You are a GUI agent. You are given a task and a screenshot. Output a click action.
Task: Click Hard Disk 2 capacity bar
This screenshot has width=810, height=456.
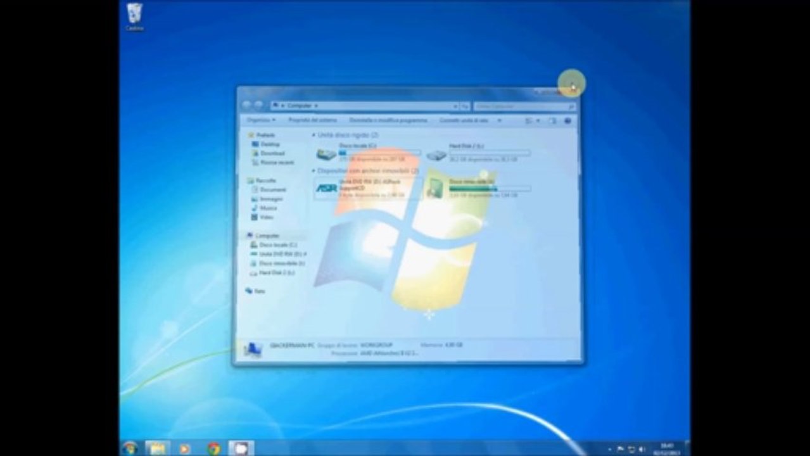490,153
